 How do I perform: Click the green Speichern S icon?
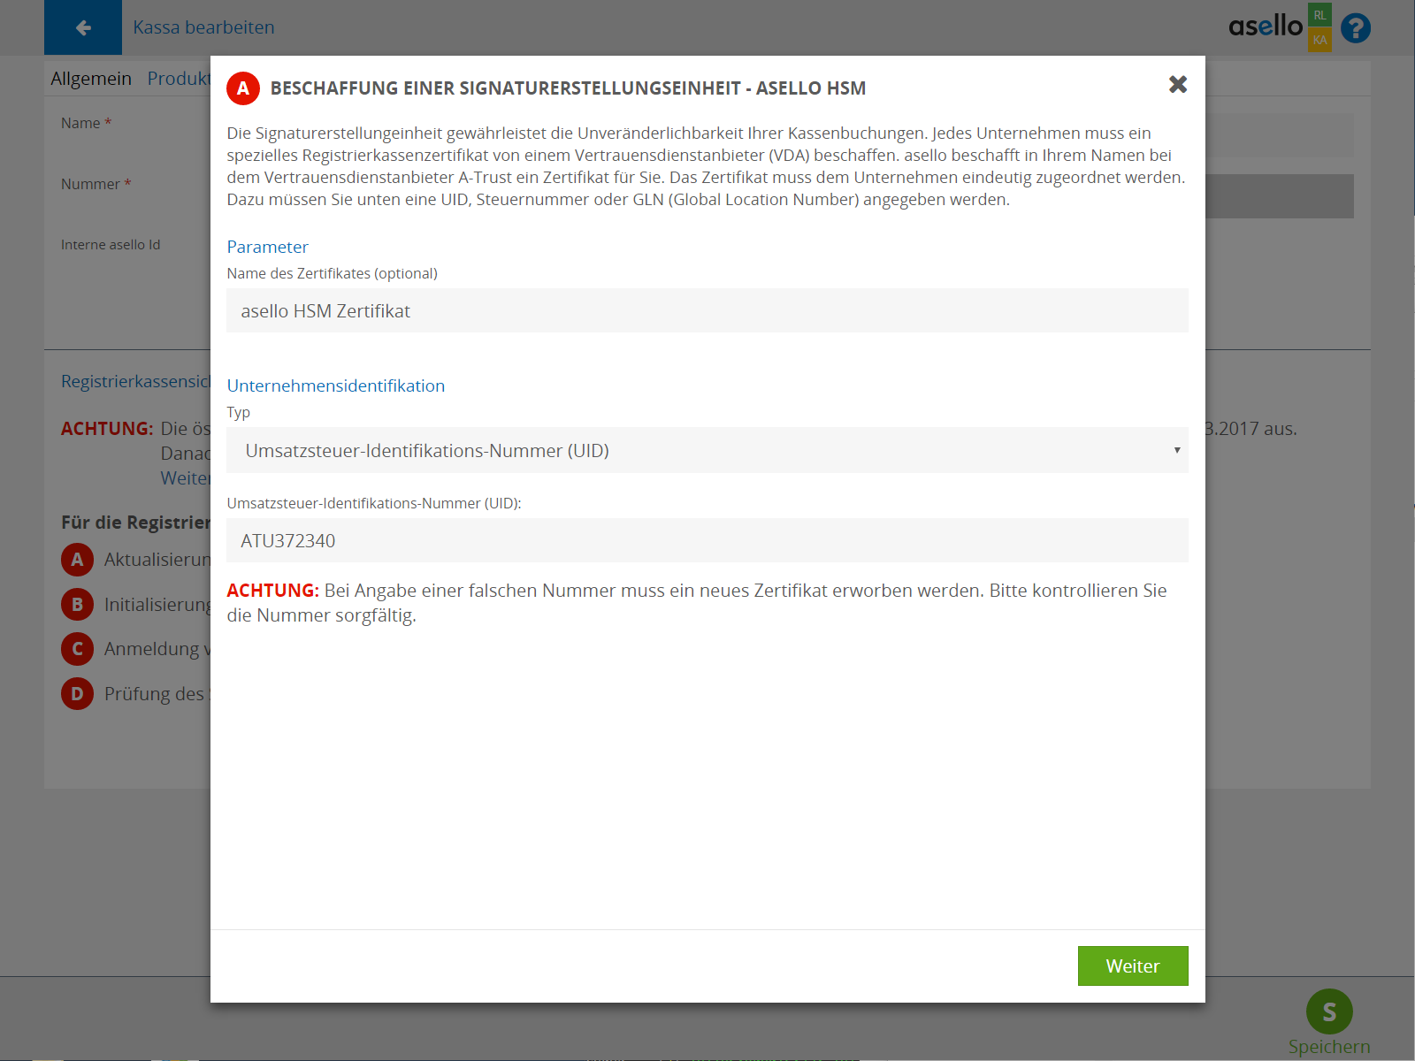point(1328,1011)
